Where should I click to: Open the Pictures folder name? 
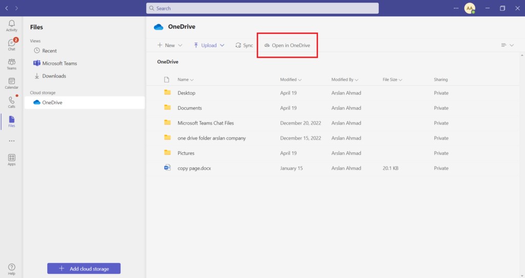[x=186, y=153]
